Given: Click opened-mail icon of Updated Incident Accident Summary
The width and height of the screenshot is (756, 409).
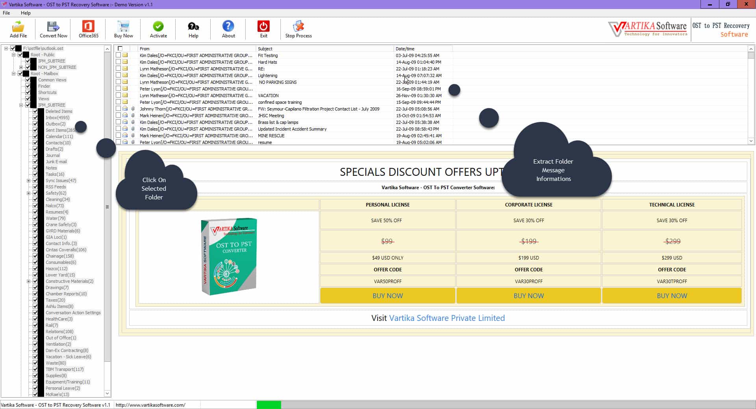Looking at the screenshot, I should [125, 129].
